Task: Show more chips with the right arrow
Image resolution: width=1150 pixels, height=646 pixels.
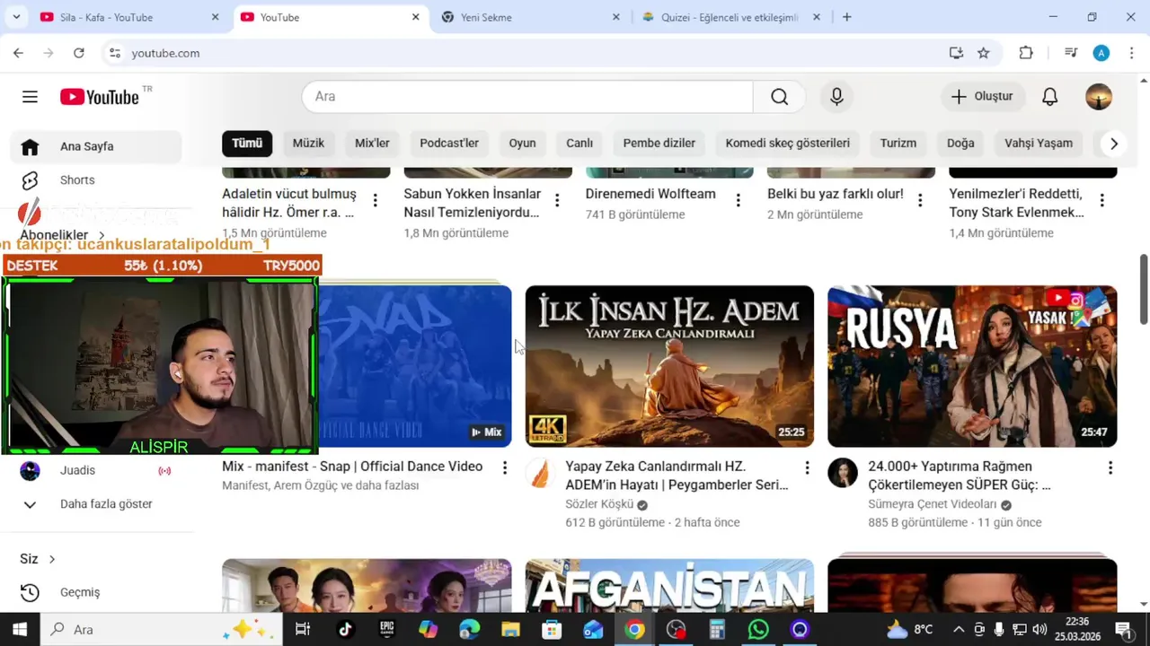Action: (1114, 144)
